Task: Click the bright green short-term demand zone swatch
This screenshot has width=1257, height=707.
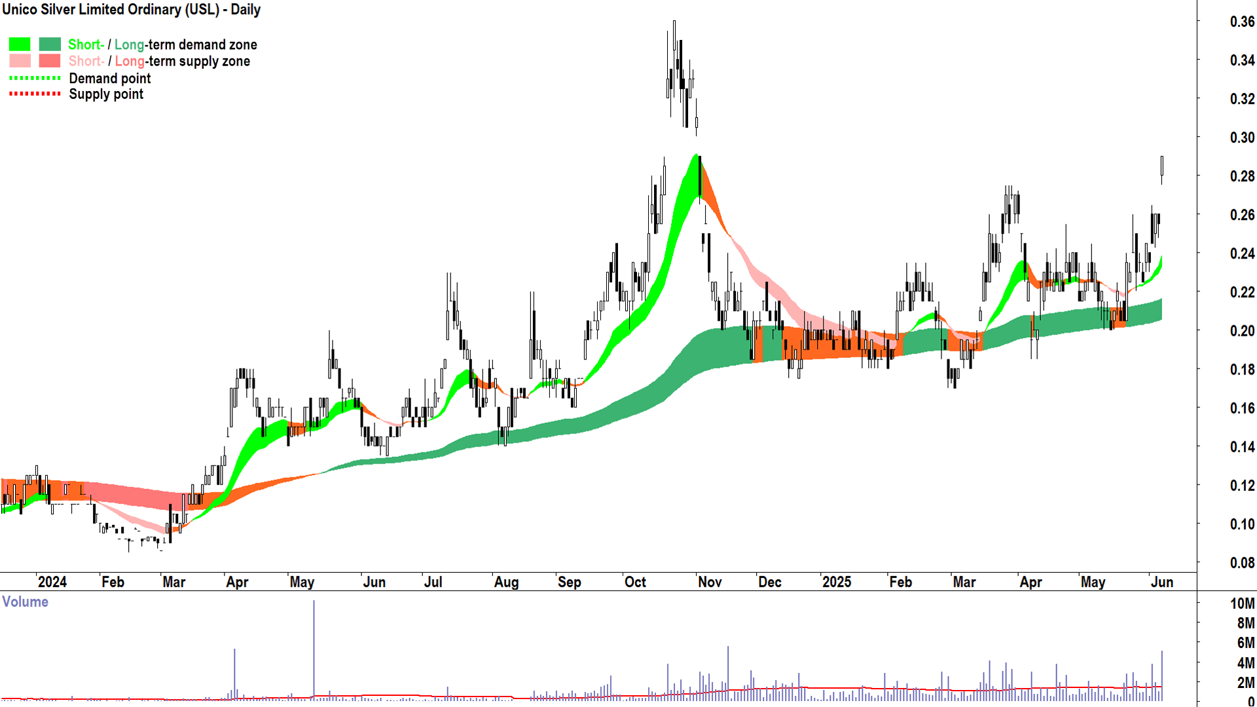Action: pos(20,45)
